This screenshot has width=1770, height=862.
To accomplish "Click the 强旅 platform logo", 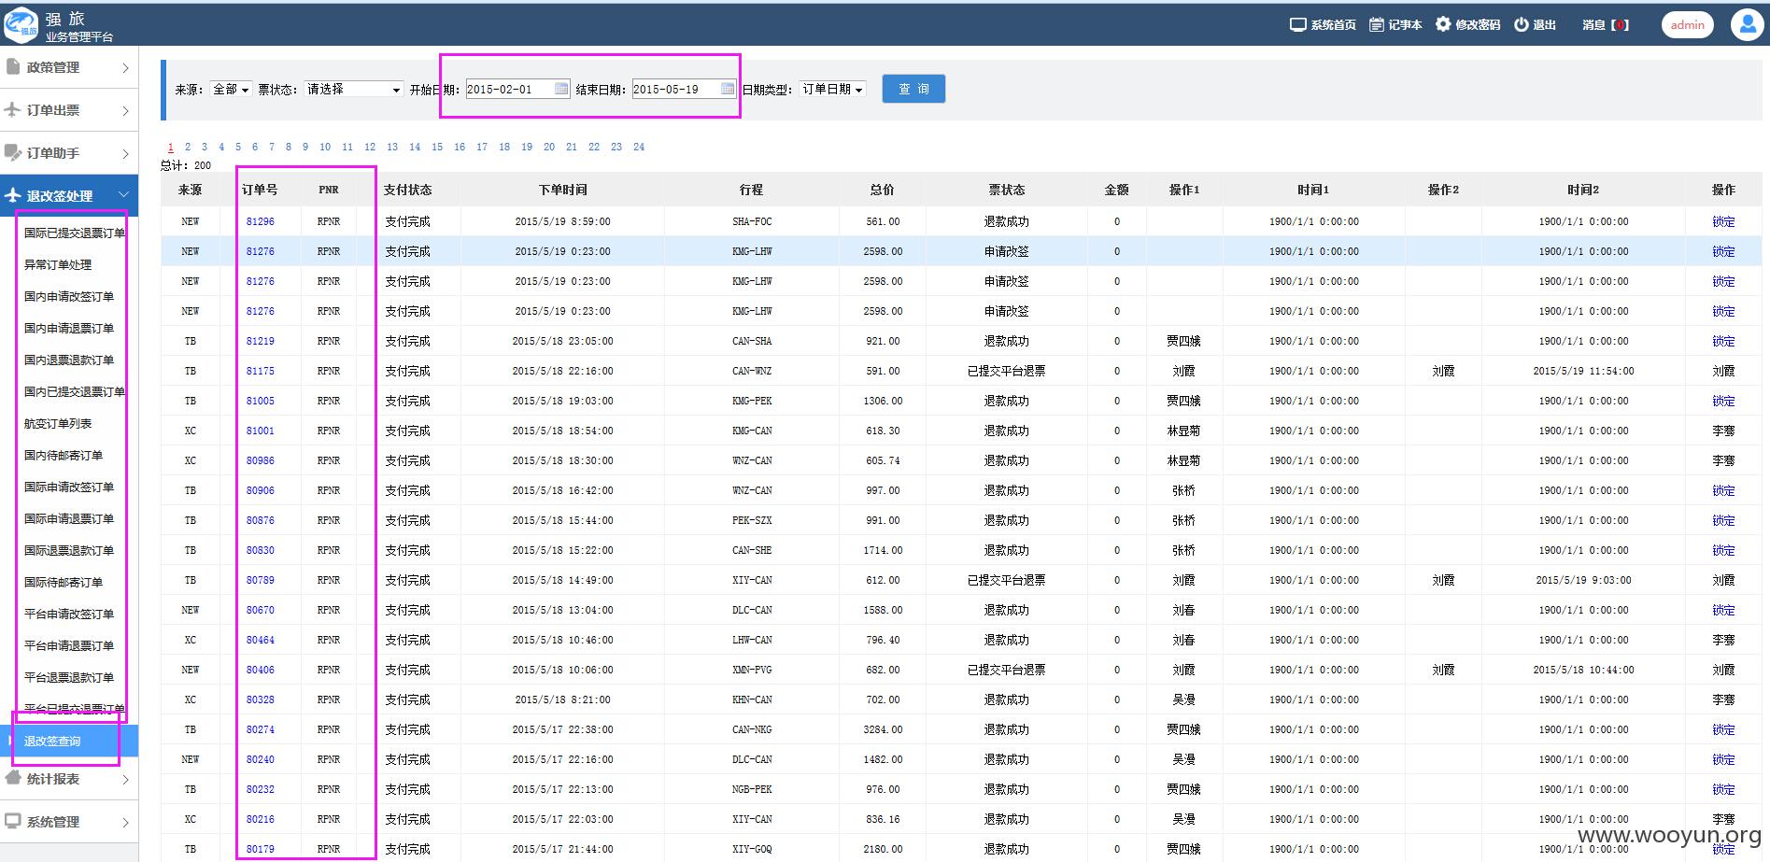I will (21, 25).
